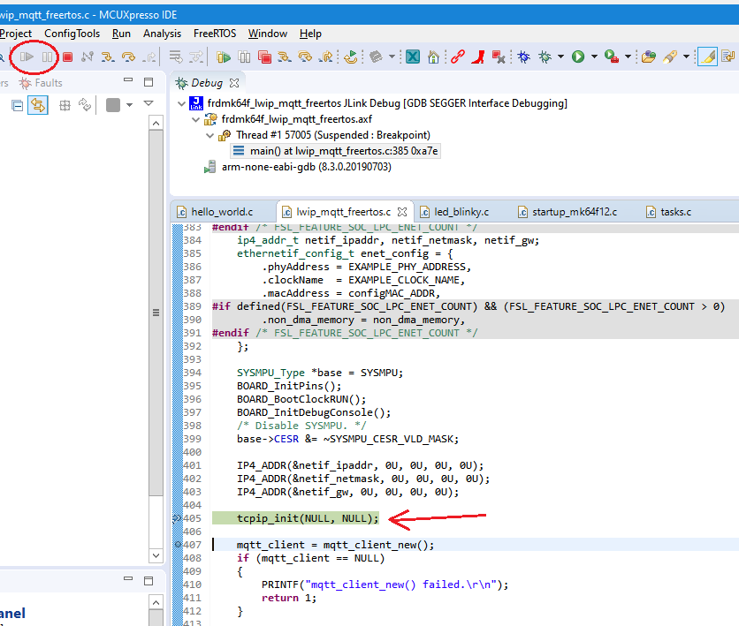Open the dropdown next to the pen icon
Viewport: 739px width, 626px height.
(x=686, y=57)
